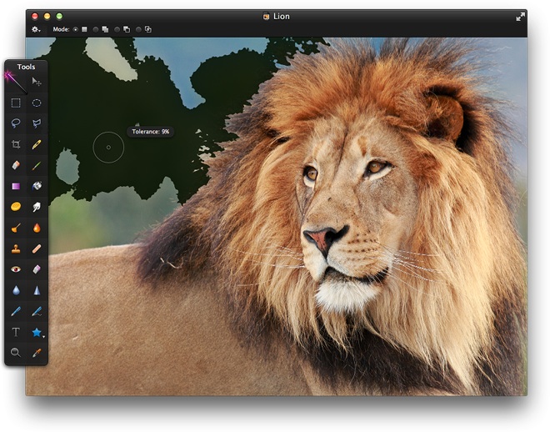
Task: Set mode to intersect with selection
Action: [138, 29]
